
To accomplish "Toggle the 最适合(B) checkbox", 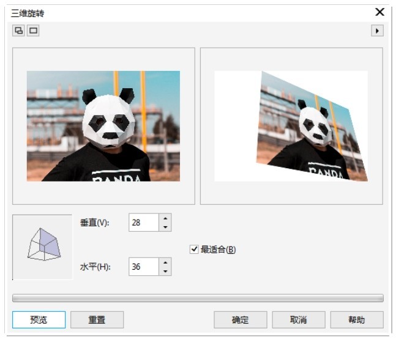I will (194, 249).
